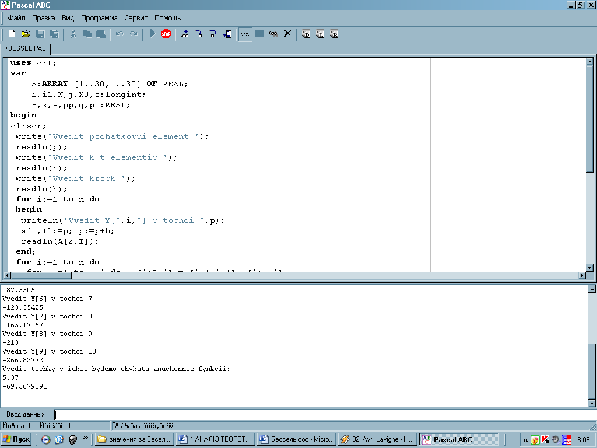The image size is (597, 448).
Task: Switch to Бессель.doc in the taskbar
Action: pos(297,439)
